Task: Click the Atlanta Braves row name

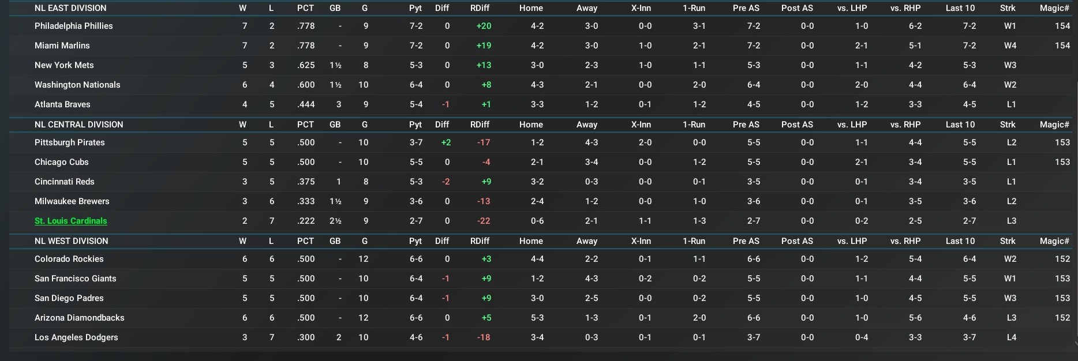Action: pos(62,104)
